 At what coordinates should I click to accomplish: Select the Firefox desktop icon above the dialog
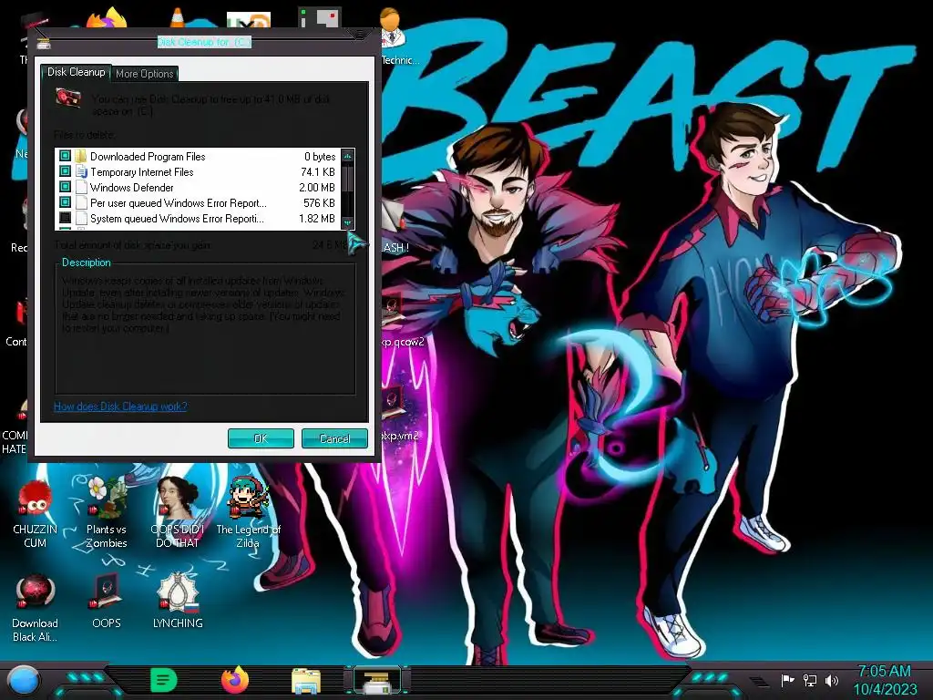(x=108, y=18)
